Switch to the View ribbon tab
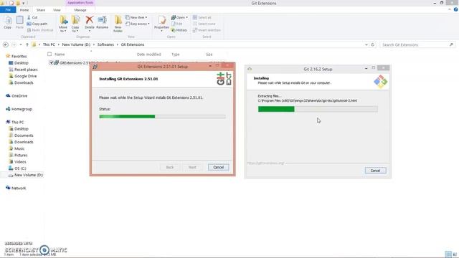 click(x=57, y=10)
